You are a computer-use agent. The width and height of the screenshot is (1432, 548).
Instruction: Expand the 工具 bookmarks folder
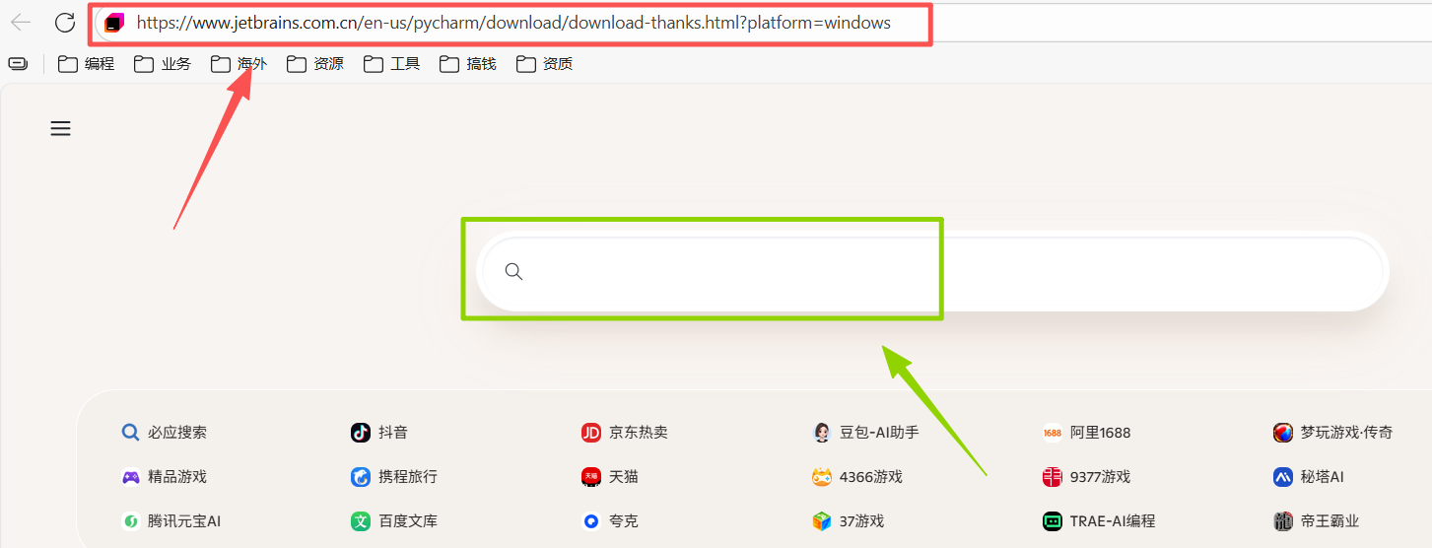click(391, 64)
